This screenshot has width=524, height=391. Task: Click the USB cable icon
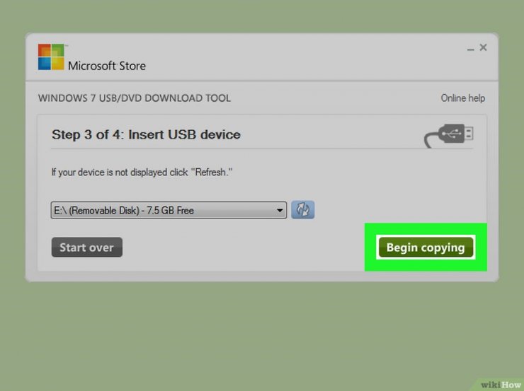[x=449, y=136]
